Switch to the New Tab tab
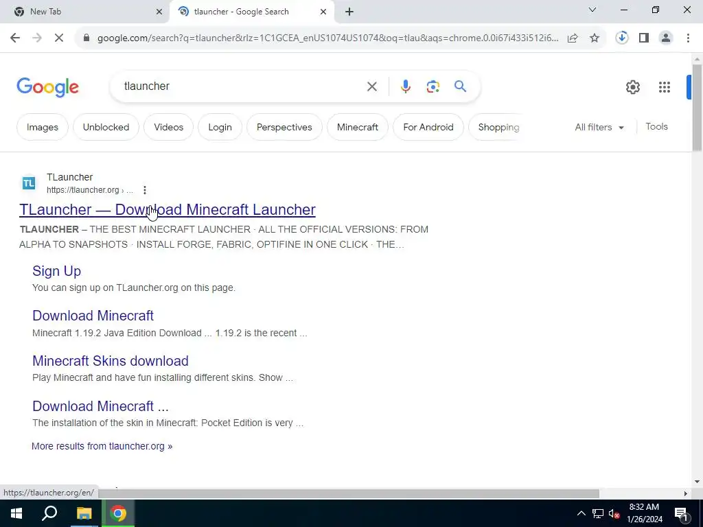This screenshot has height=527, width=703. (x=84, y=12)
